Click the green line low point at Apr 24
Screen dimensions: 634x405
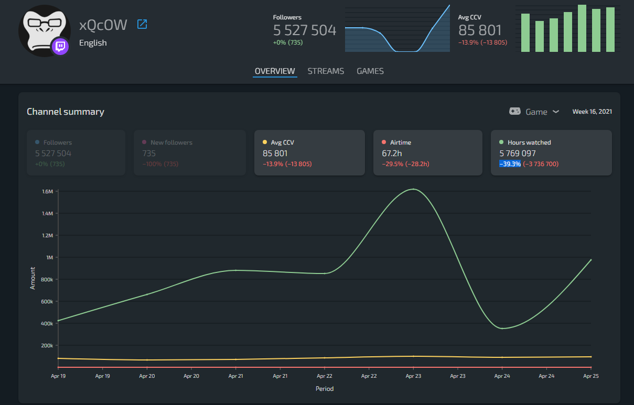click(502, 329)
